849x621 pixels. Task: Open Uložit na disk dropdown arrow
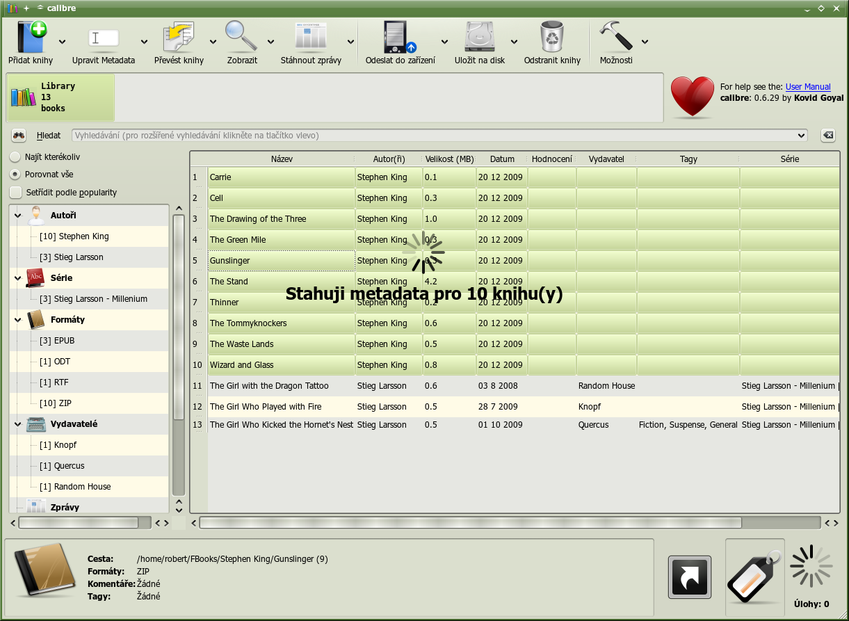515,42
